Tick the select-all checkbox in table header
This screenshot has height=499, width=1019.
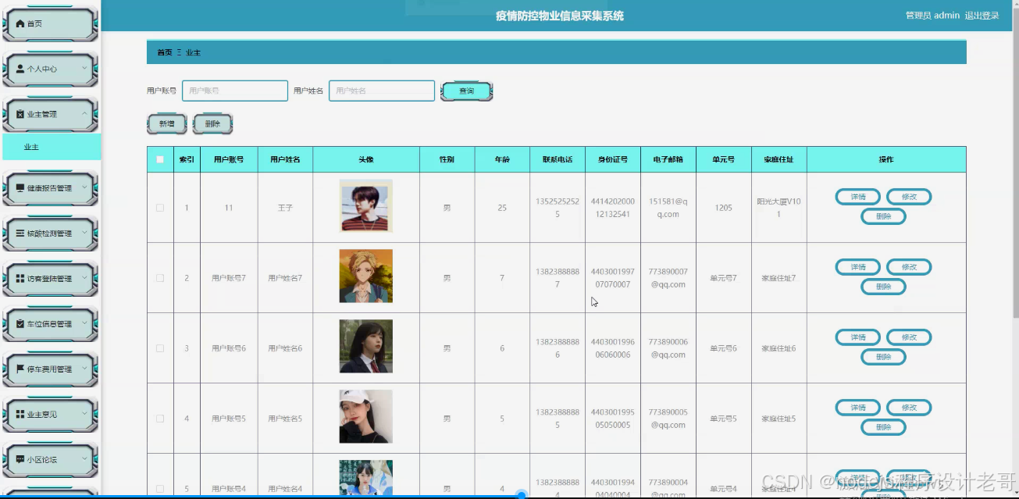coord(160,159)
